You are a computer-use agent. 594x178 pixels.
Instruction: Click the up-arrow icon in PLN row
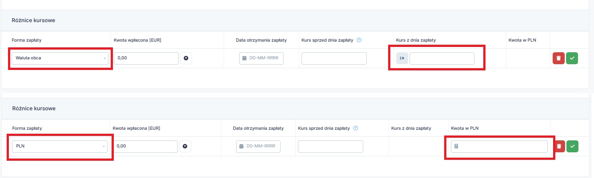(x=185, y=146)
